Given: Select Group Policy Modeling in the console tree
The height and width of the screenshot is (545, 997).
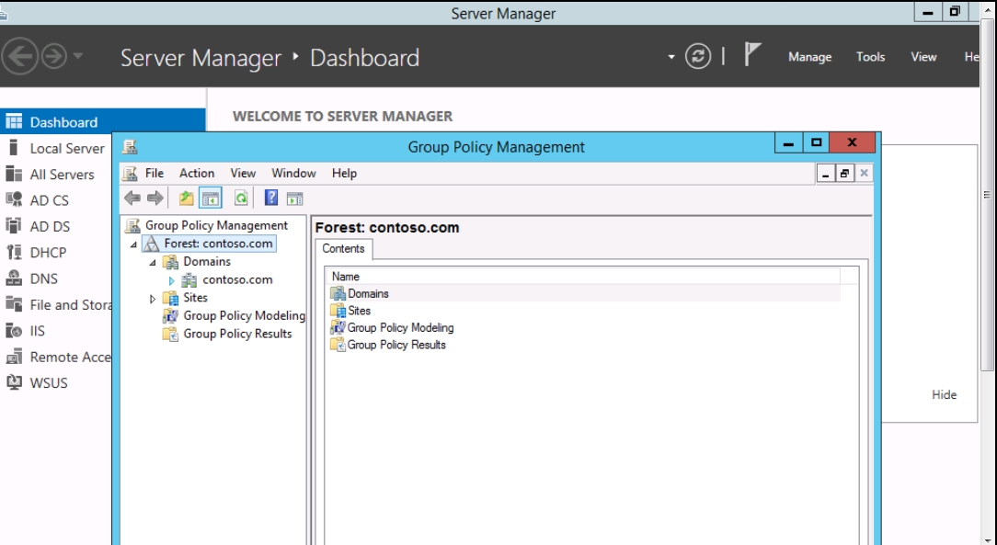Looking at the screenshot, I should (244, 316).
